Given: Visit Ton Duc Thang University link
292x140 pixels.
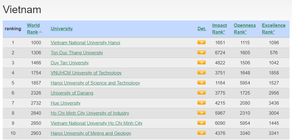Looking at the screenshot, I should [x=77, y=53].
